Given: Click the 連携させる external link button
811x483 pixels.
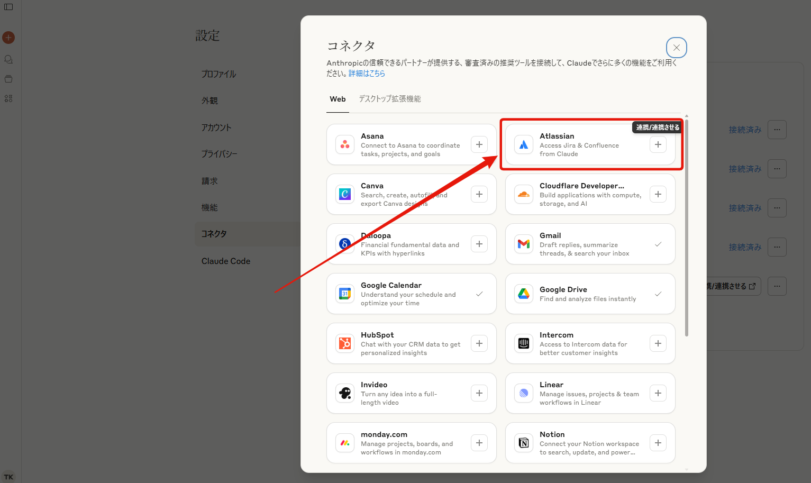Looking at the screenshot, I should click(733, 286).
